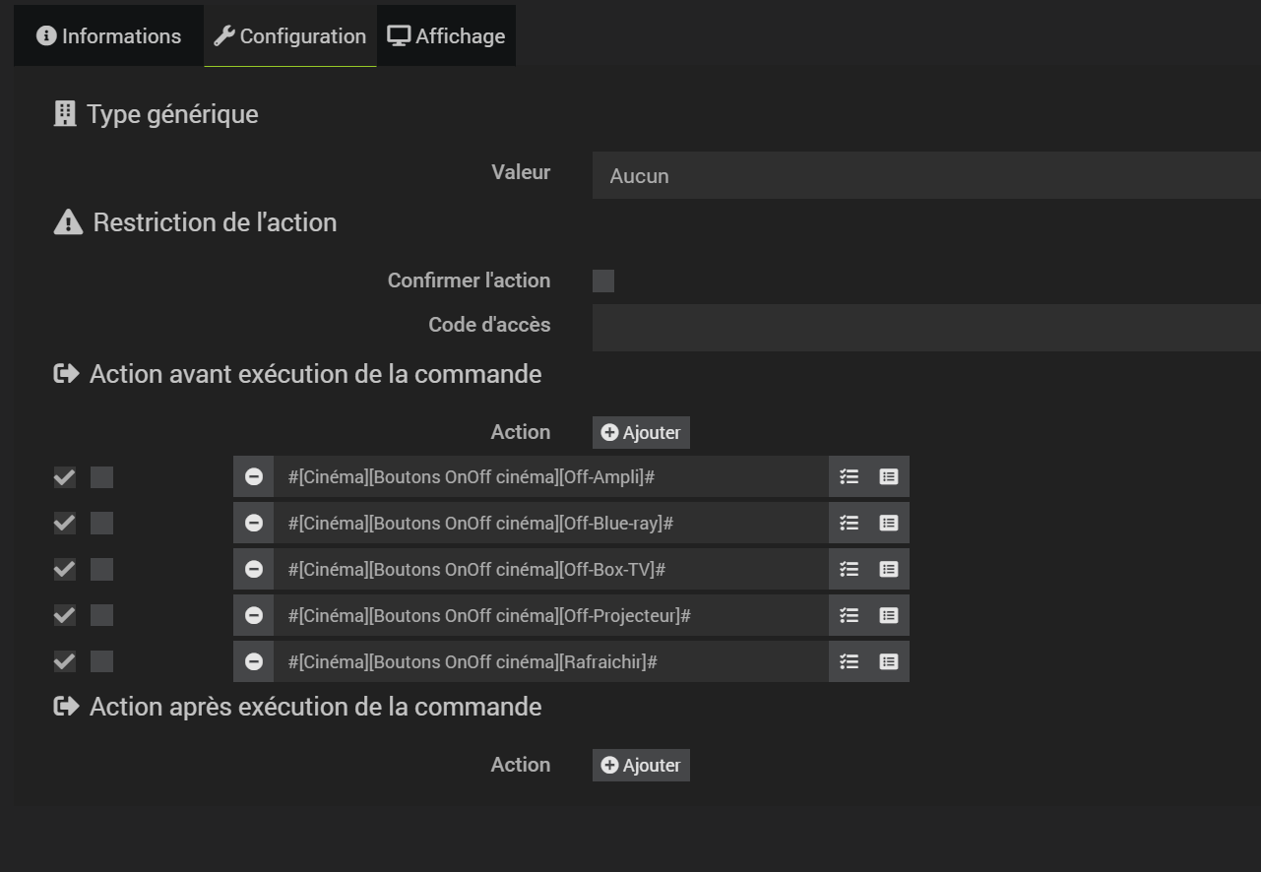Viewport: 1261px width, 872px height.
Task: Click options grid icon on Off-Blue-ray row
Action: point(888,523)
